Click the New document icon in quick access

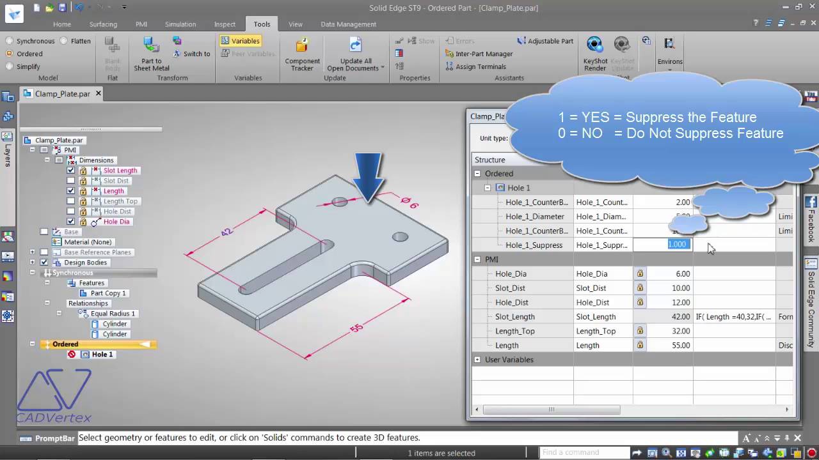pos(36,8)
